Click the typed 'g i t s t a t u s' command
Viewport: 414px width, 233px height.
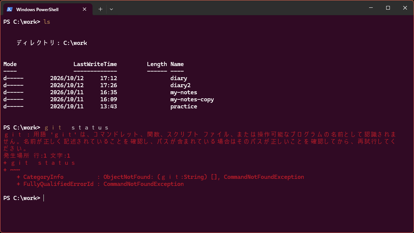pos(76,128)
